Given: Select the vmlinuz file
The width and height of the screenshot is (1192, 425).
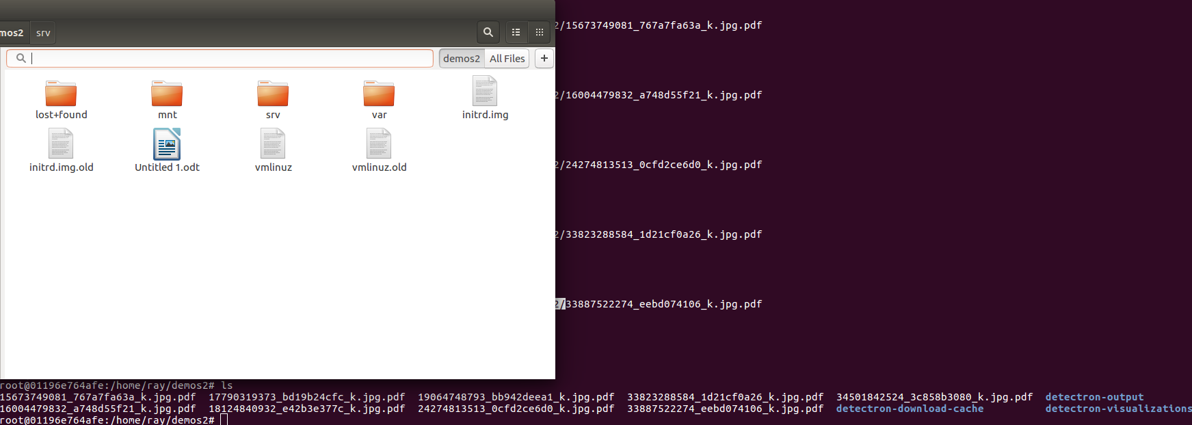Looking at the screenshot, I should (273, 151).
